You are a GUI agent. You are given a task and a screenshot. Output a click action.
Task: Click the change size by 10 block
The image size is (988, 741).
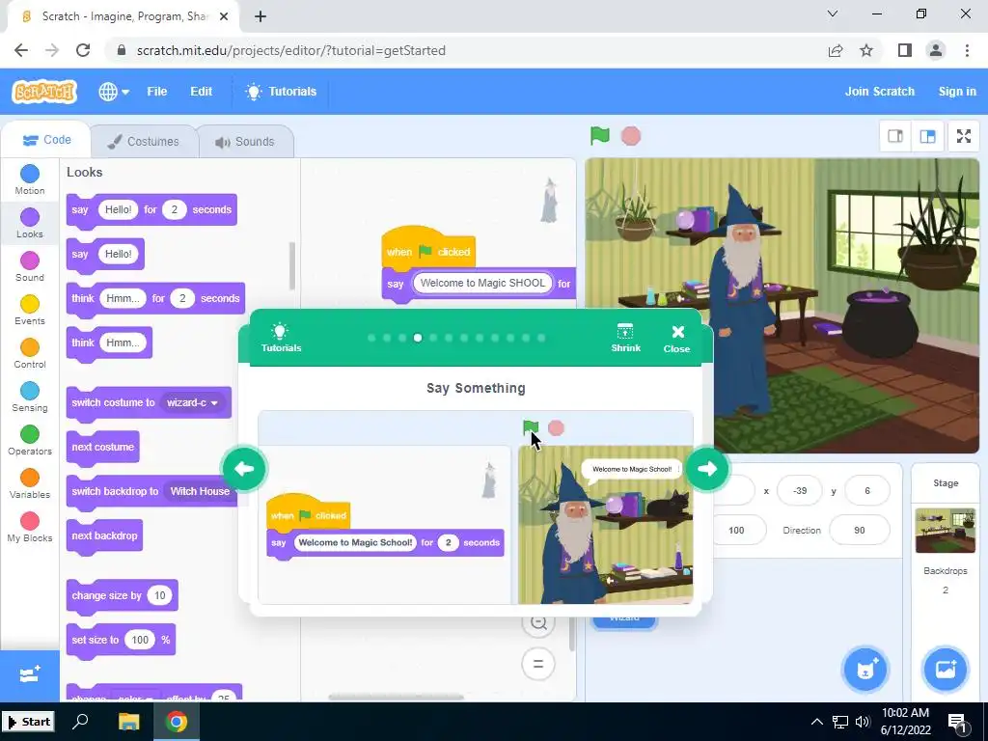tap(123, 596)
